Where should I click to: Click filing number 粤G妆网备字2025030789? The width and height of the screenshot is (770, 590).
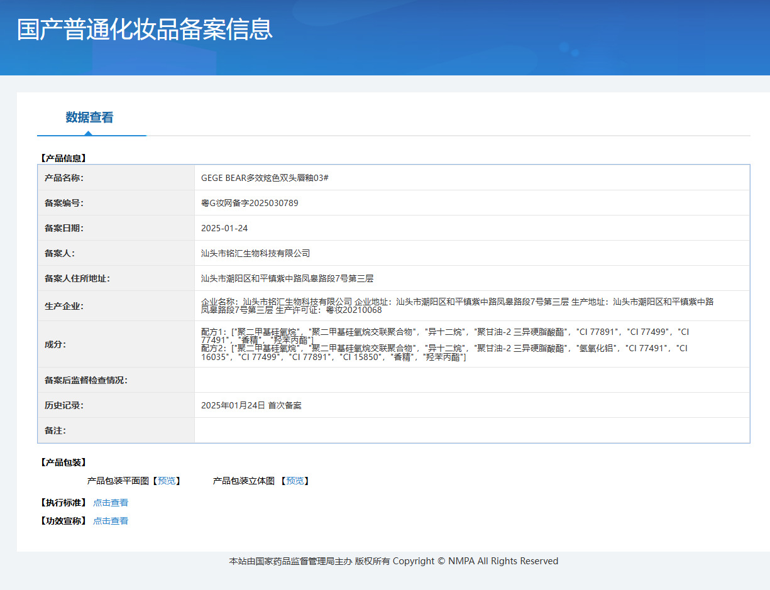(x=250, y=203)
